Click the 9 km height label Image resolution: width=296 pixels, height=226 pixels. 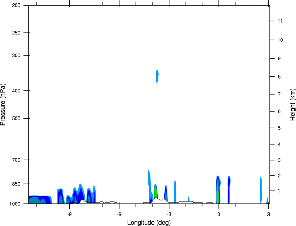click(279, 59)
